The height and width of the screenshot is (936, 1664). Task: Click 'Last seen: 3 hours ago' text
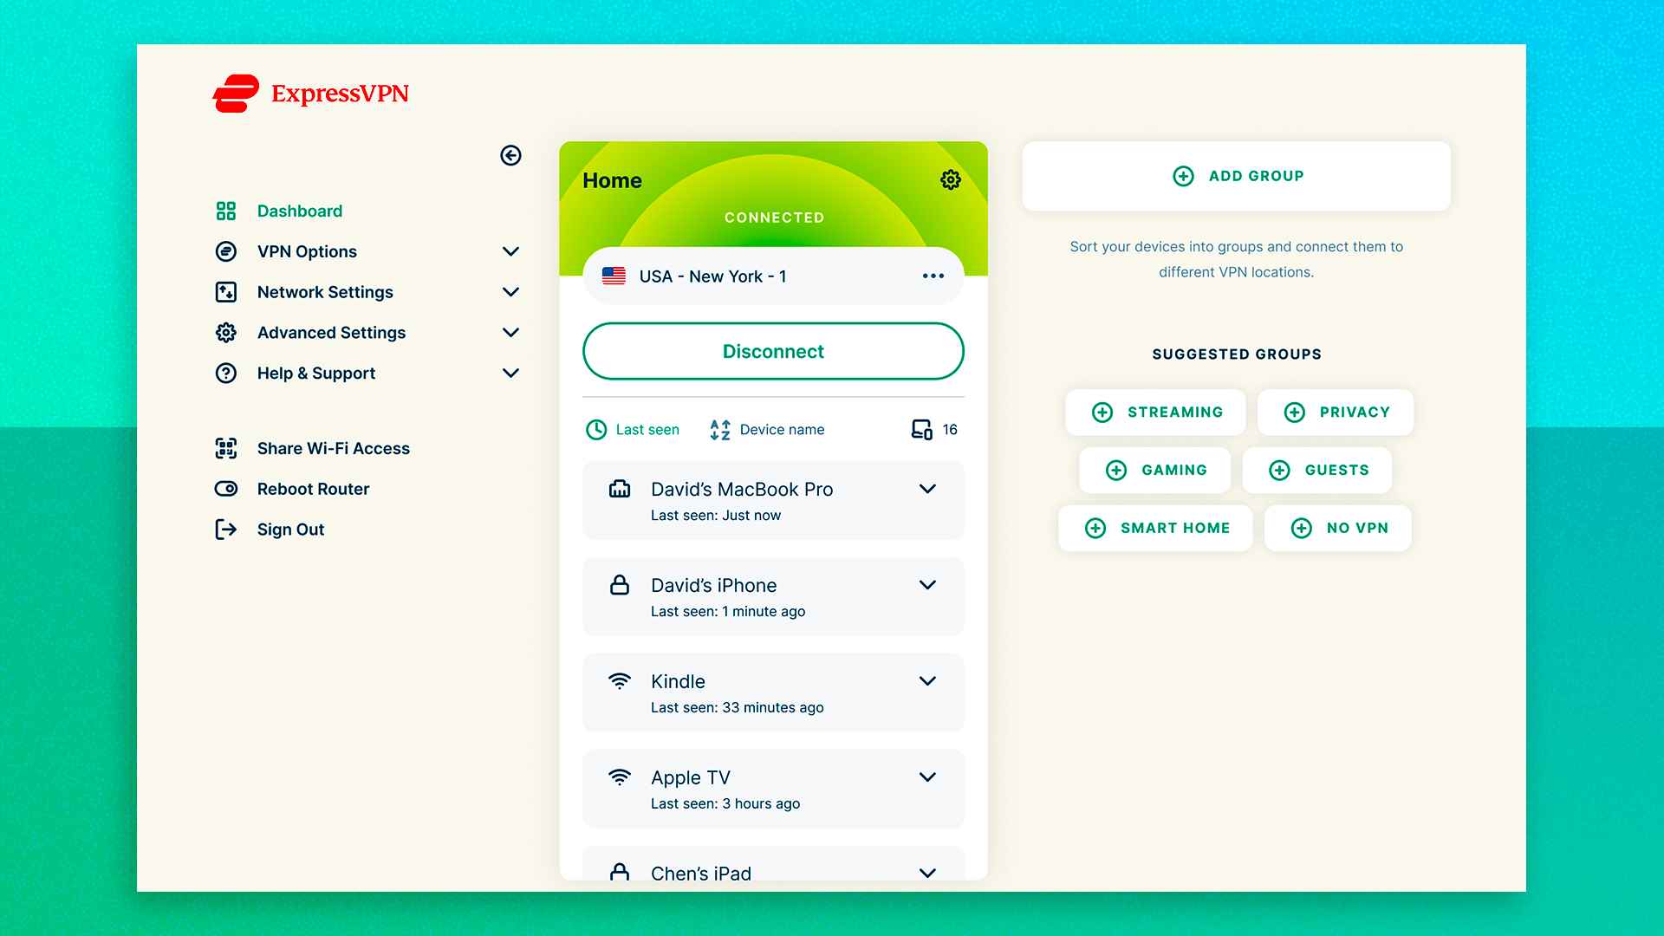tap(725, 804)
